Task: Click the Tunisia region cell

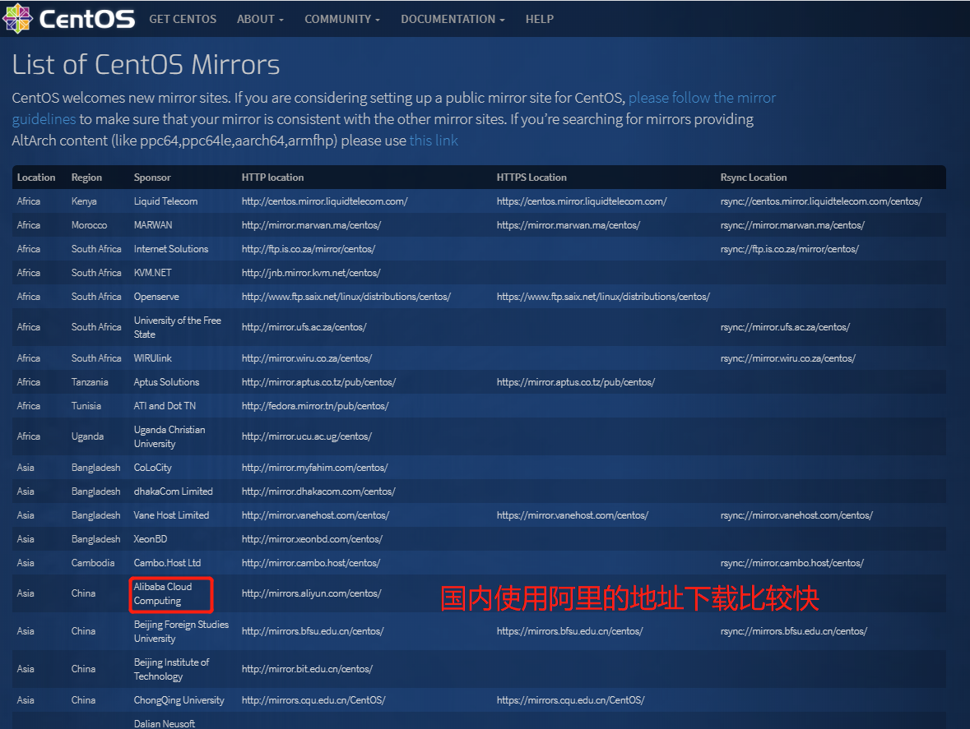Action: pyautogui.click(x=86, y=406)
